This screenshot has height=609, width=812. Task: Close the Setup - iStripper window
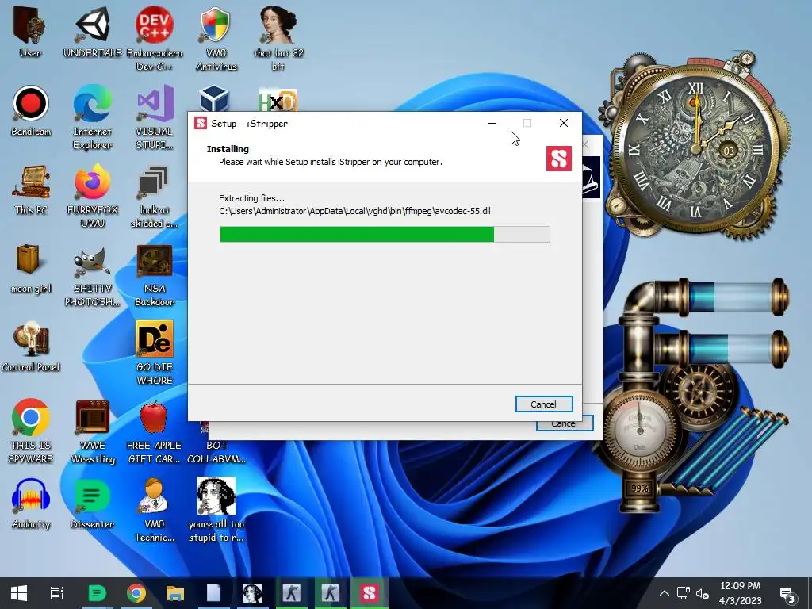(564, 123)
